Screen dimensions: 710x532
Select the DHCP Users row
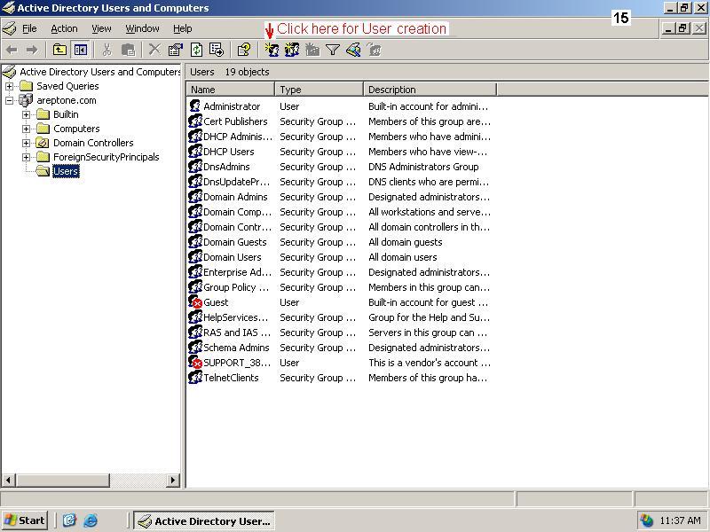[x=340, y=152]
